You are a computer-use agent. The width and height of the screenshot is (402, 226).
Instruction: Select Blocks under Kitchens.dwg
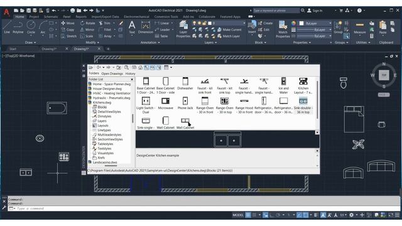point(102,107)
